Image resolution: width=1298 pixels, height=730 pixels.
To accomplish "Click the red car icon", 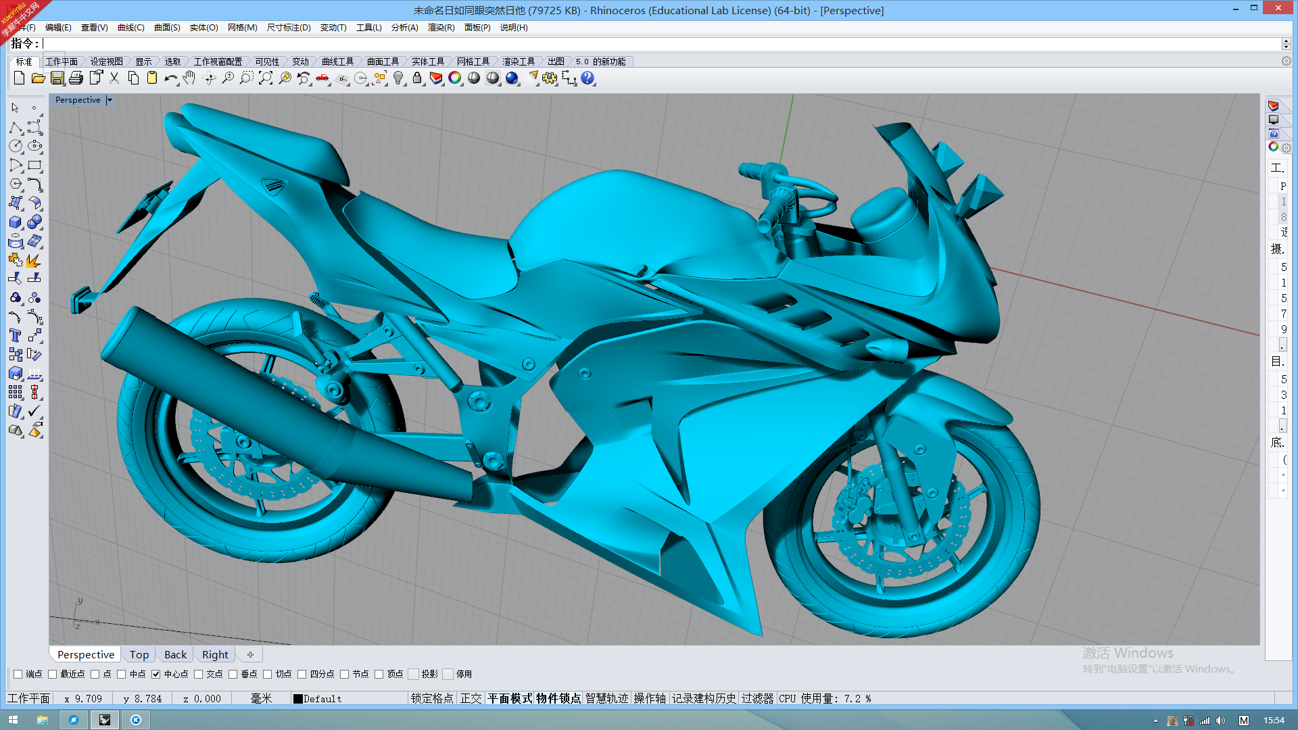I will [322, 78].
